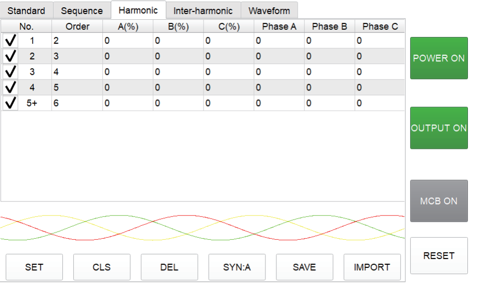
Task: Click the A(%) cell of row 1
Action: [x=128, y=41]
